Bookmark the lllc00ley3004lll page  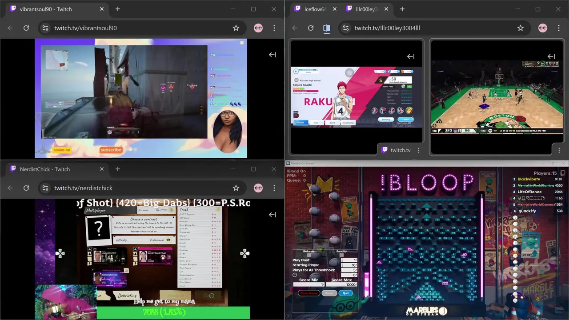coord(521,28)
